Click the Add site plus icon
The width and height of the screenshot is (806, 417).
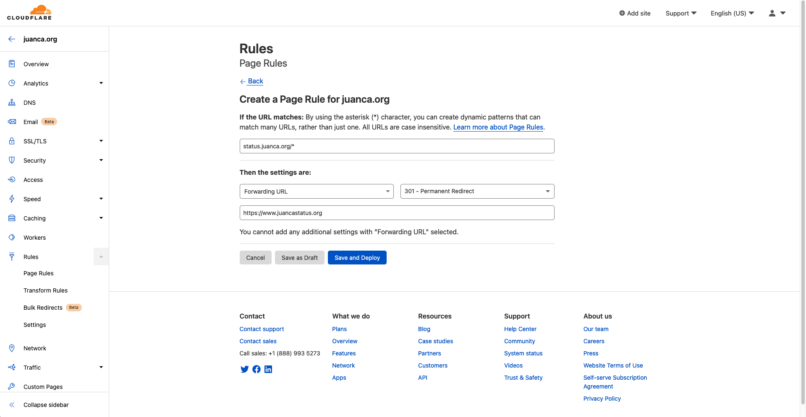coord(622,13)
